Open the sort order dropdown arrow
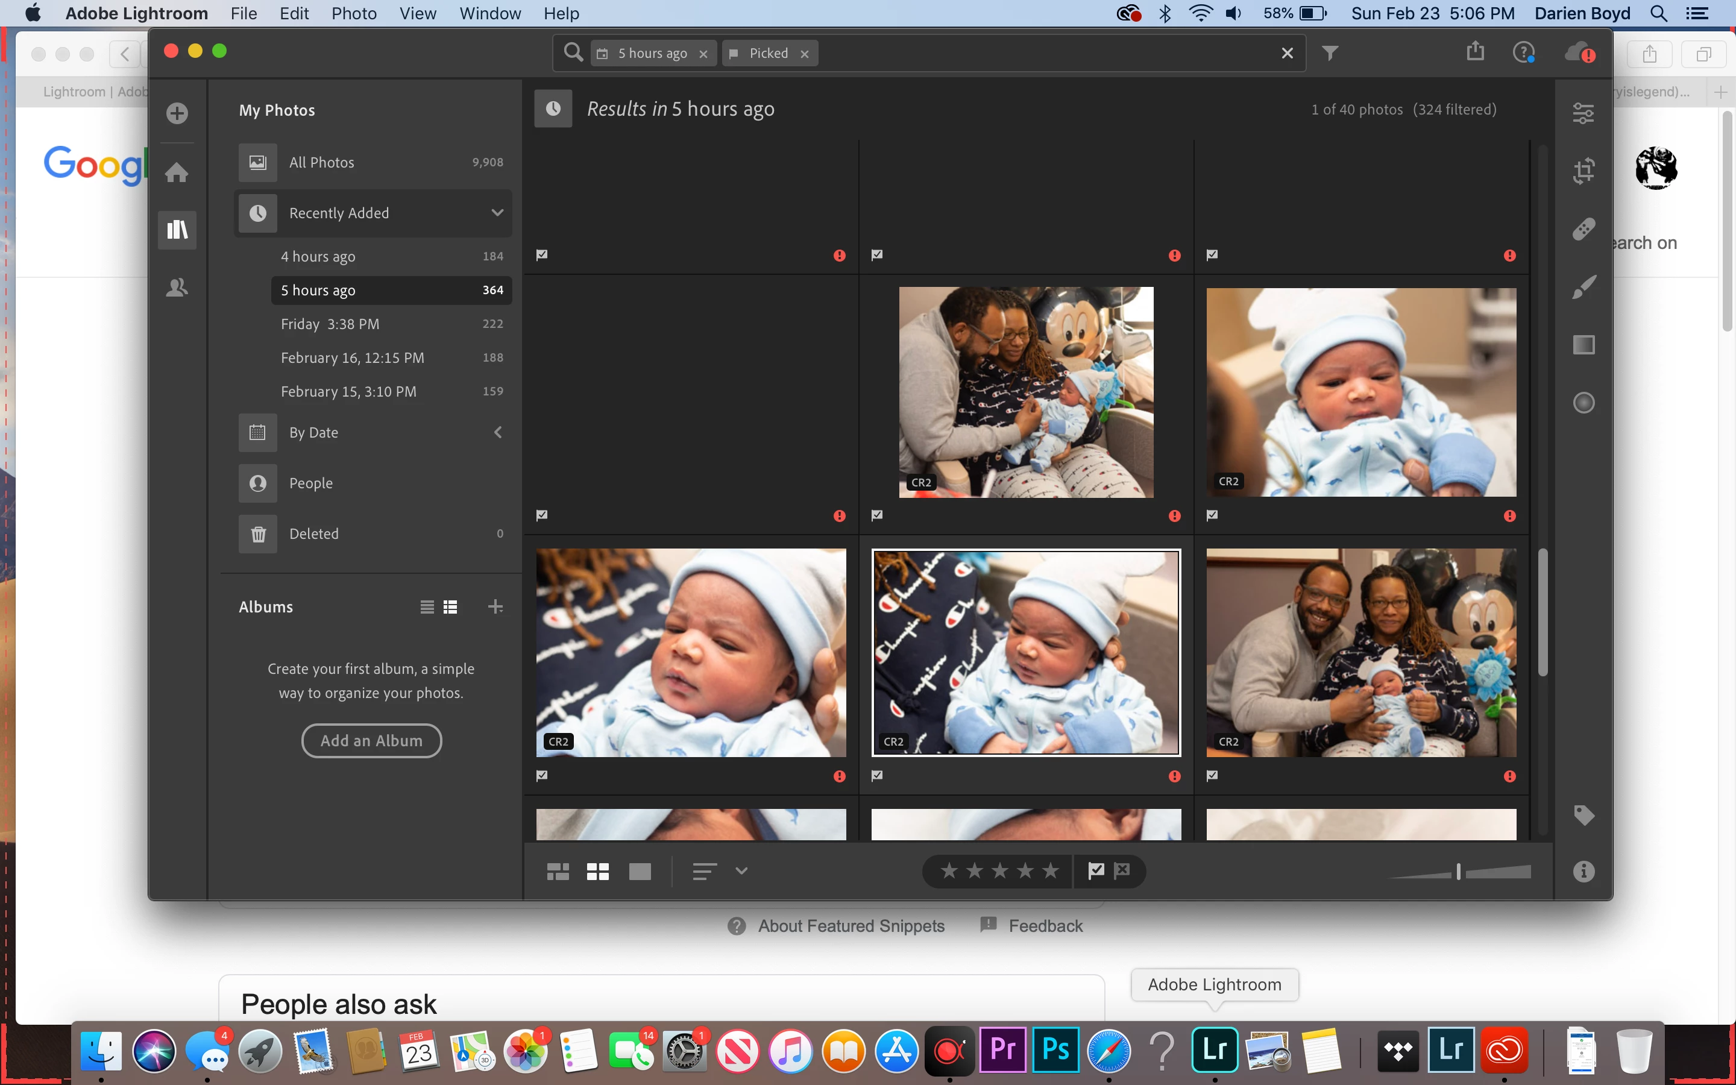Screen dimensions: 1736x1085 point(742,871)
